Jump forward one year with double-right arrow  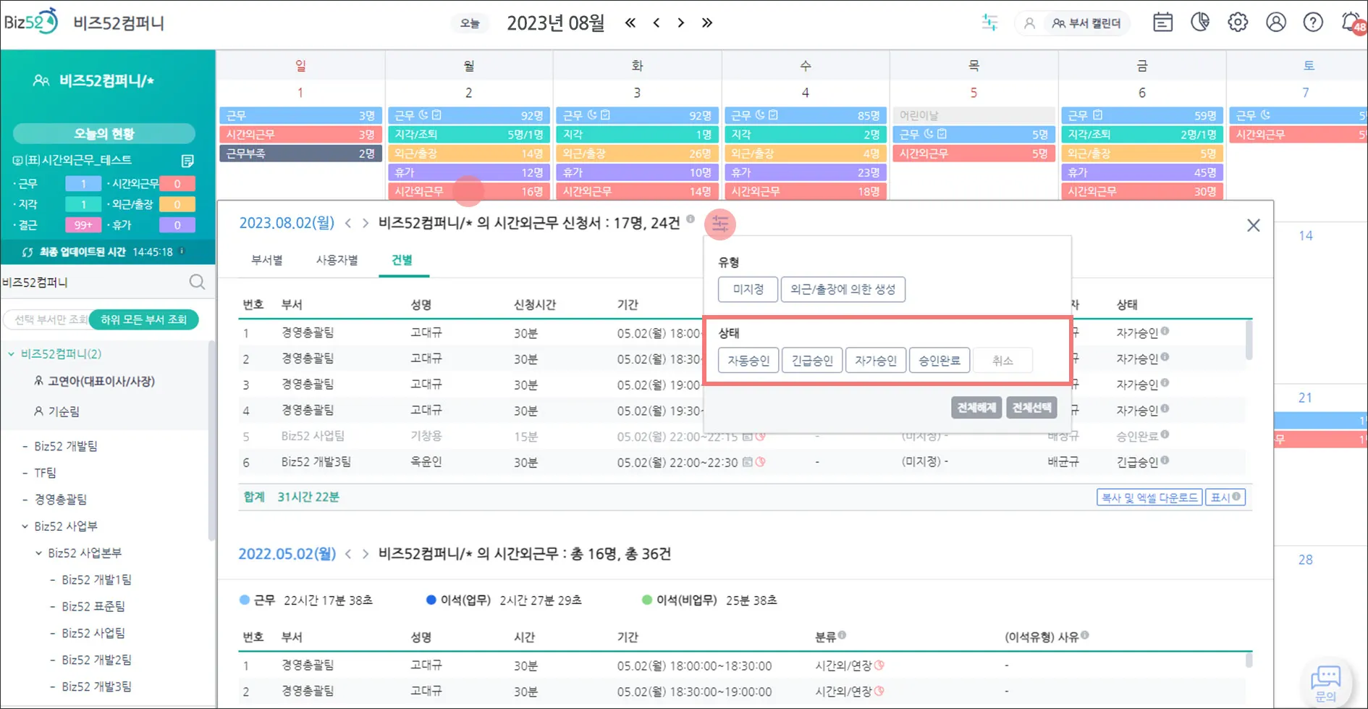pos(707,22)
